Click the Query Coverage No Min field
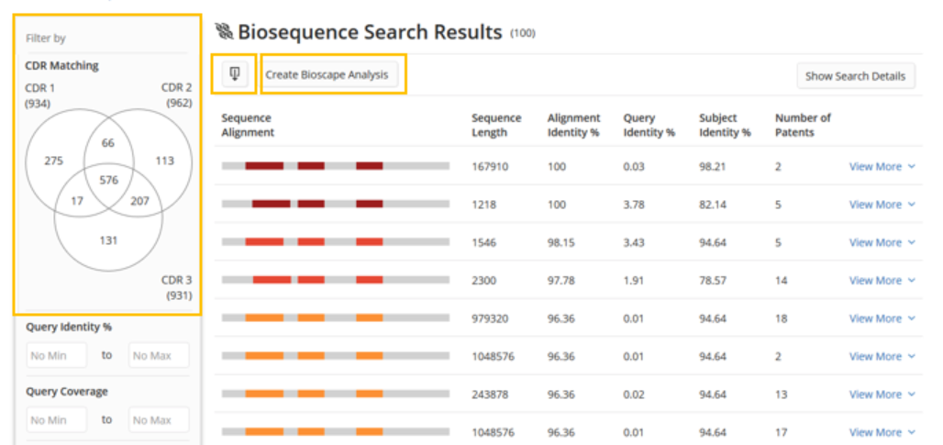The height and width of the screenshot is (445, 943). coord(57,419)
